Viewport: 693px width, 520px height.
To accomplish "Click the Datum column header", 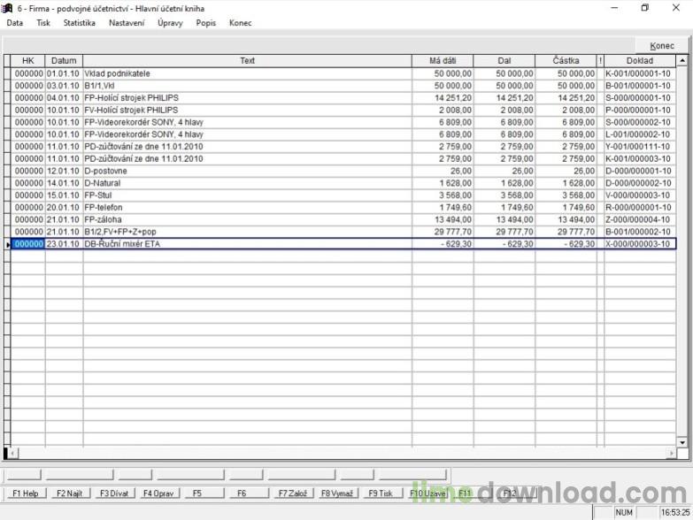I will click(x=64, y=60).
